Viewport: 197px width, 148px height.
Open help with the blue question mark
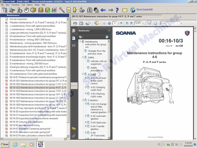(117, 10)
